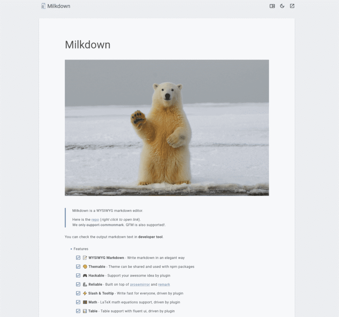This screenshot has height=317, width=339.
Task: Click 'LaTeX math equations support, driven by plugin'
Action: point(140,302)
